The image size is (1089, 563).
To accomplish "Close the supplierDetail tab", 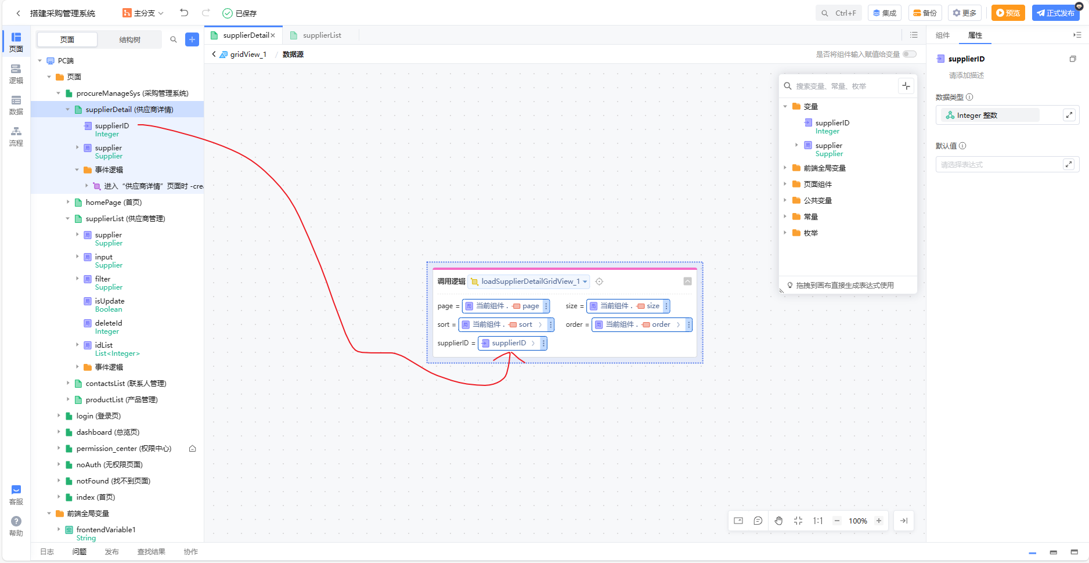I will (273, 35).
